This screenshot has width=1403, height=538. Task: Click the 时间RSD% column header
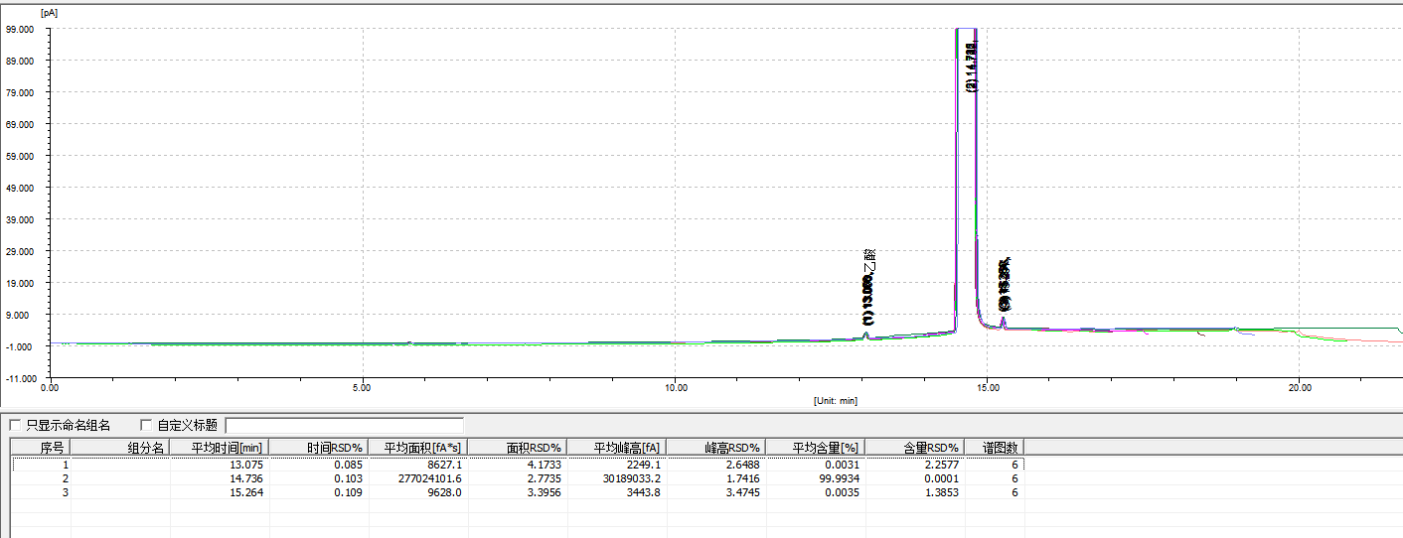(319, 448)
